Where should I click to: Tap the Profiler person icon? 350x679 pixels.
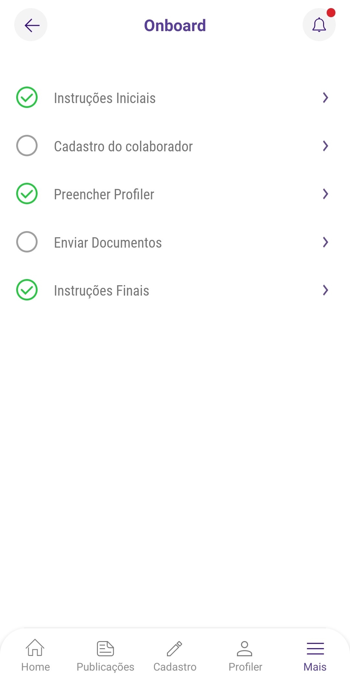pyautogui.click(x=245, y=649)
